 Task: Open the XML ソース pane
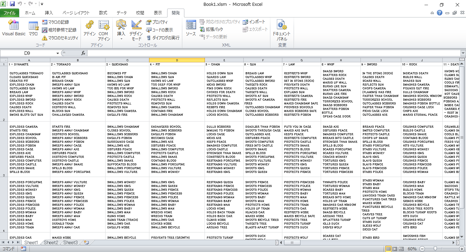click(191, 28)
